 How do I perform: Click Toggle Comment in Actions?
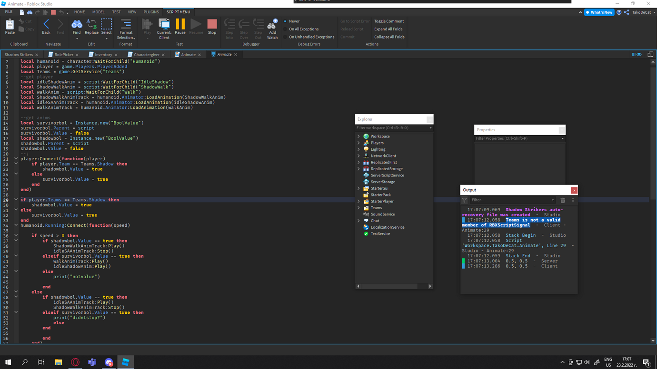pyautogui.click(x=389, y=21)
